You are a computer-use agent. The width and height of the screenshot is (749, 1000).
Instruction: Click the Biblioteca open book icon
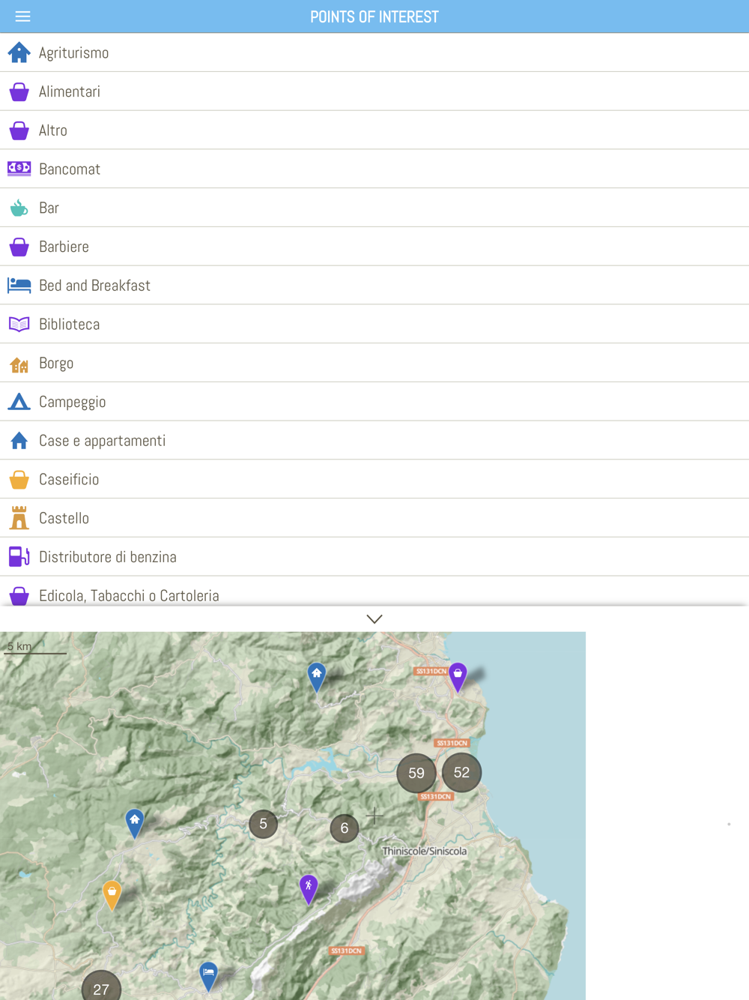[x=19, y=324]
